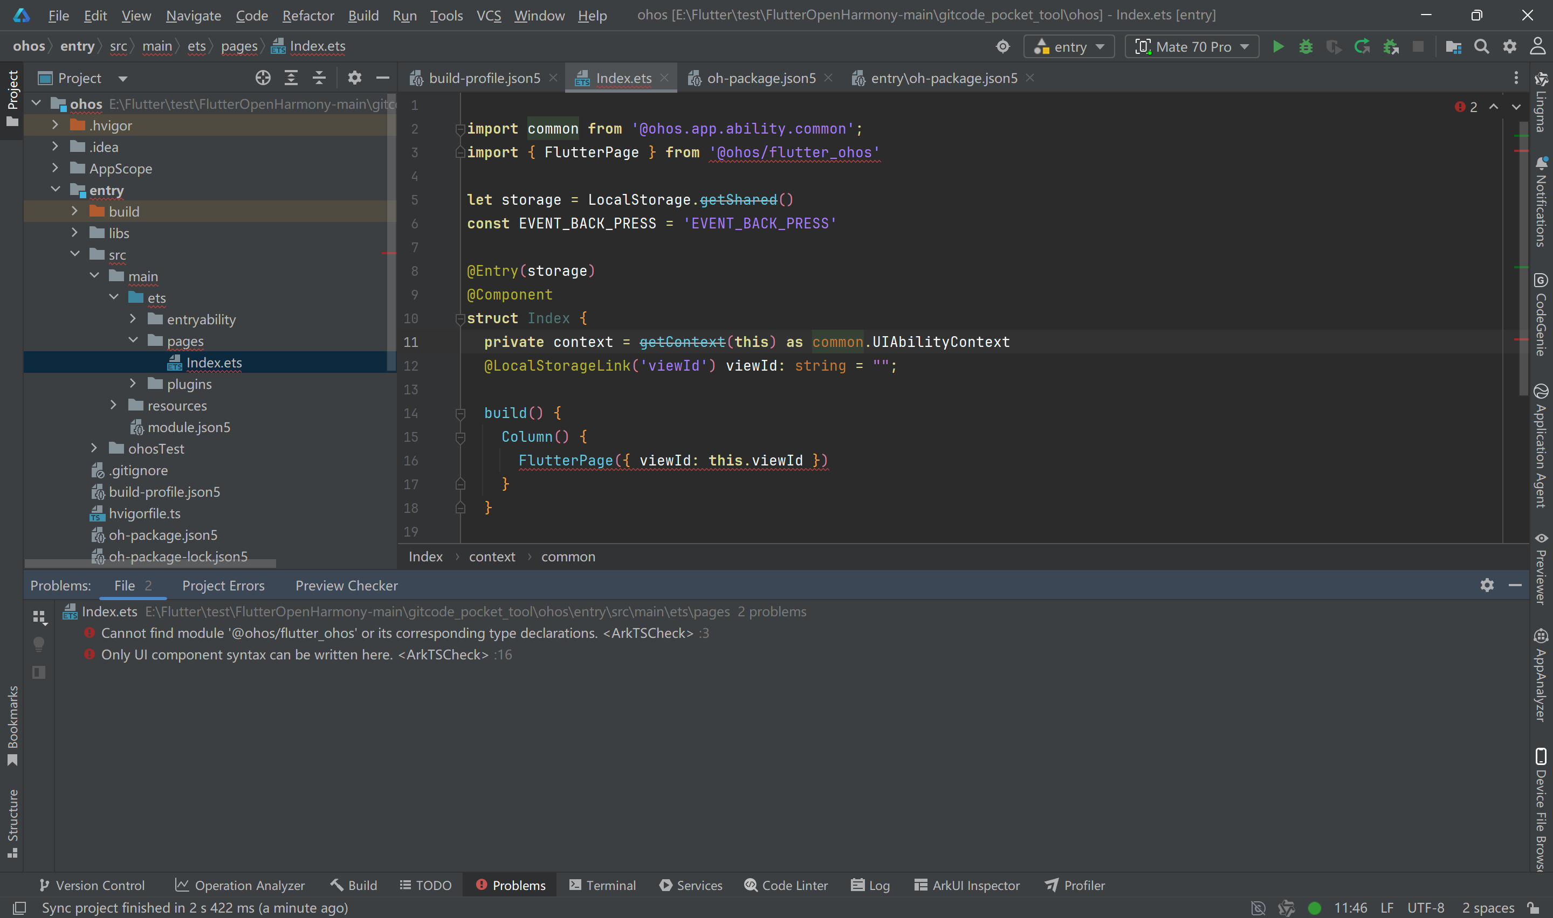1553x918 pixels.
Task: Toggle the Previewer side panel
Action: pos(1541,569)
